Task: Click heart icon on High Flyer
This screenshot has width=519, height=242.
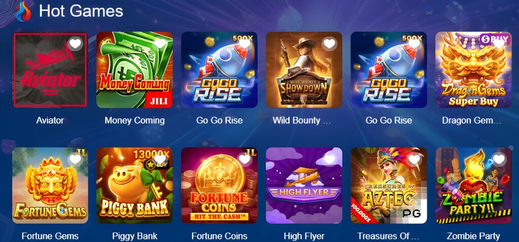Action: click(x=329, y=159)
